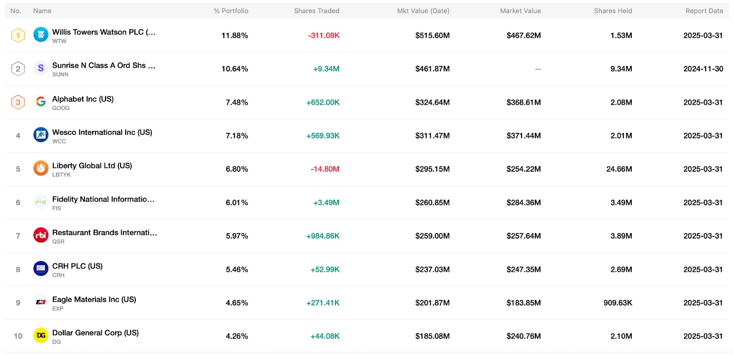Click the 909.63K shares held value
Image resolution: width=734 pixels, height=355 pixels.
618,303
